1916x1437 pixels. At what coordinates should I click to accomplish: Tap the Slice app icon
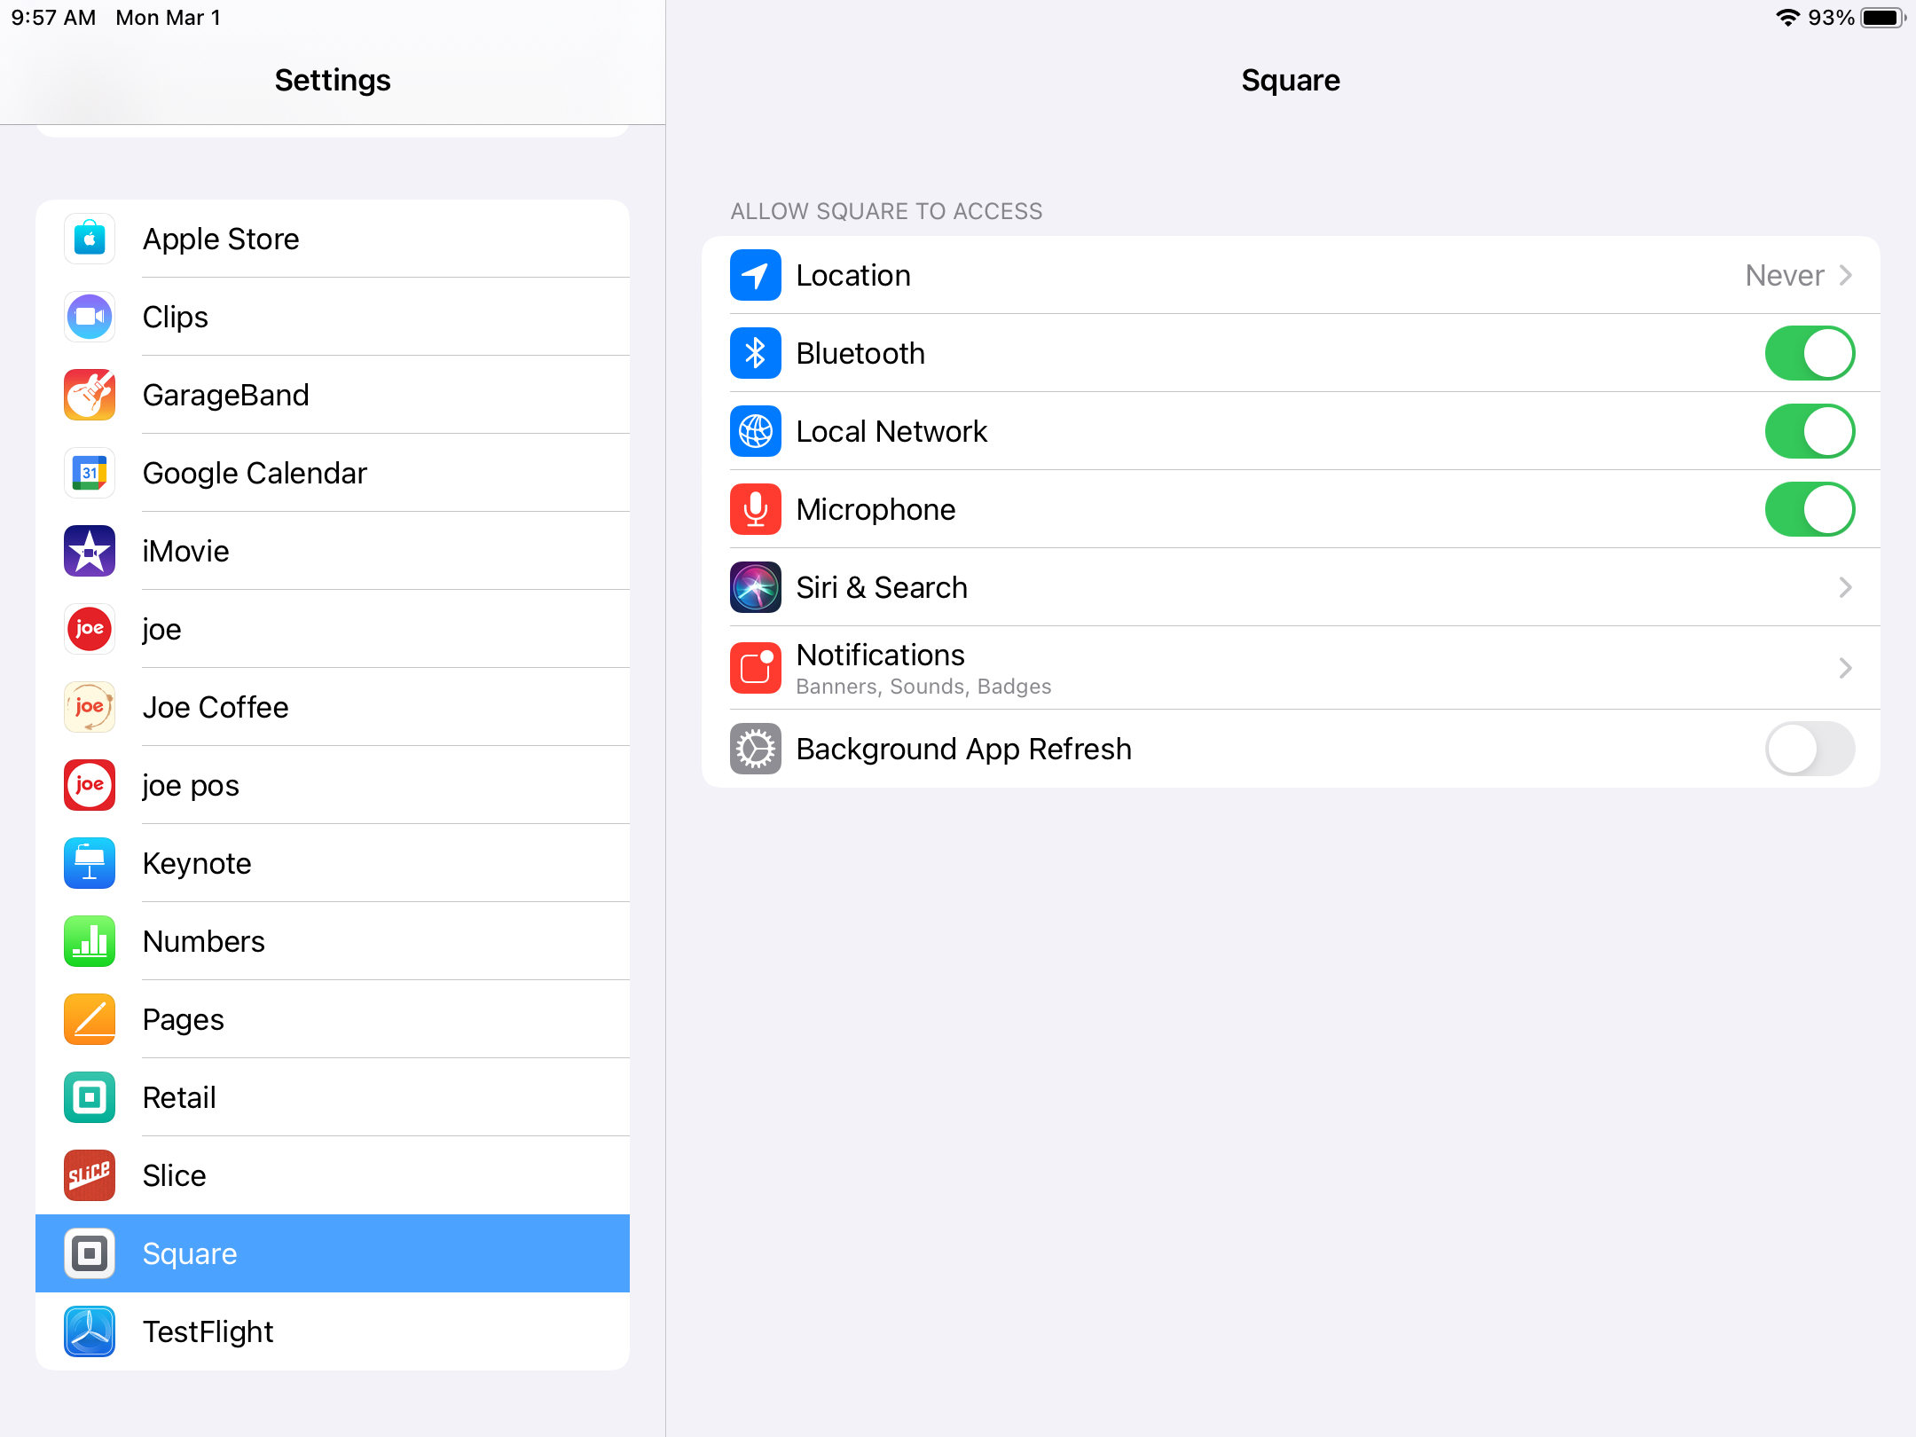click(x=90, y=1175)
